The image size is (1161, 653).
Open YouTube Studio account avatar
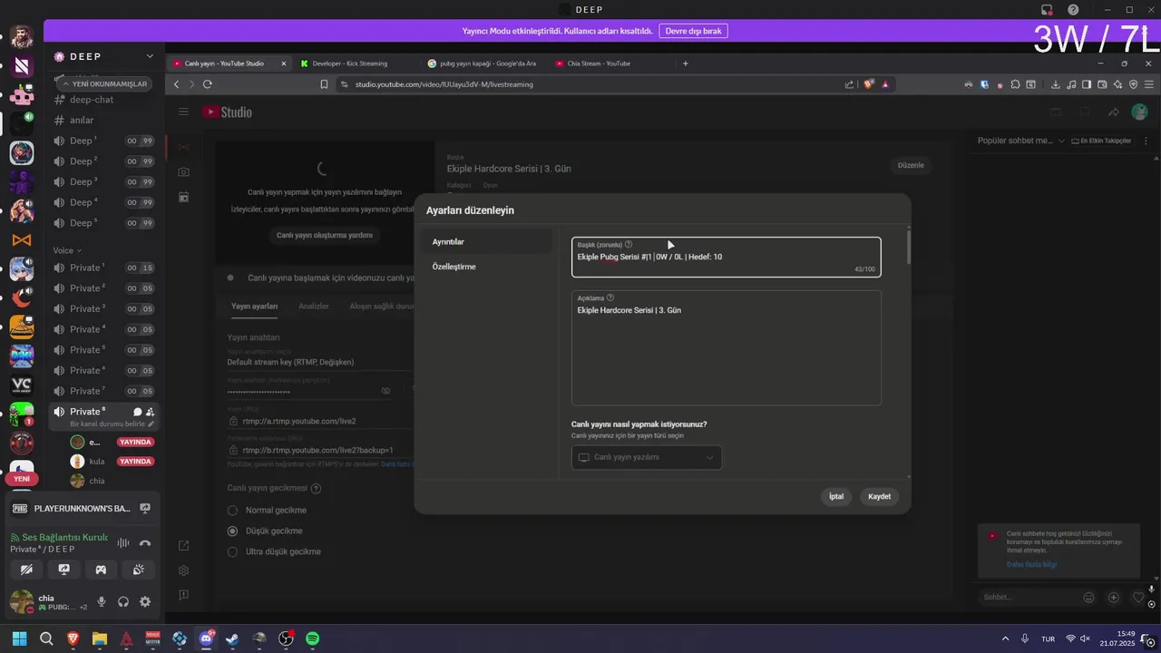(1139, 112)
